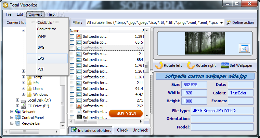Click the Set Wallpaper landscape icon
This screenshot has width=260, height=138.
point(225,65)
